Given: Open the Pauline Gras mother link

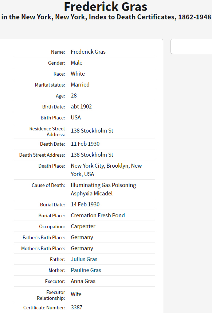Looking at the screenshot, I should pyautogui.click(x=86, y=270).
